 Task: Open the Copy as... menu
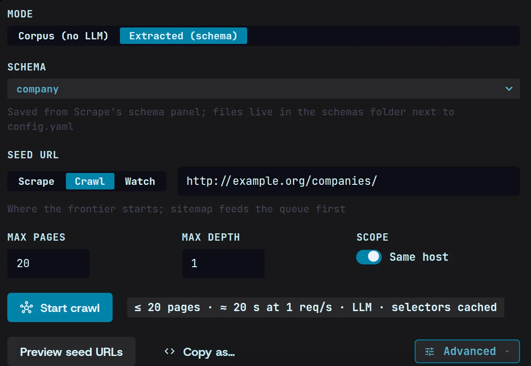[x=200, y=352]
